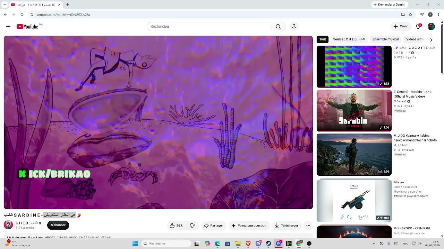Open the COCOTTE video thumbnail
Screen dimensions: 444x249
[x=354, y=66]
